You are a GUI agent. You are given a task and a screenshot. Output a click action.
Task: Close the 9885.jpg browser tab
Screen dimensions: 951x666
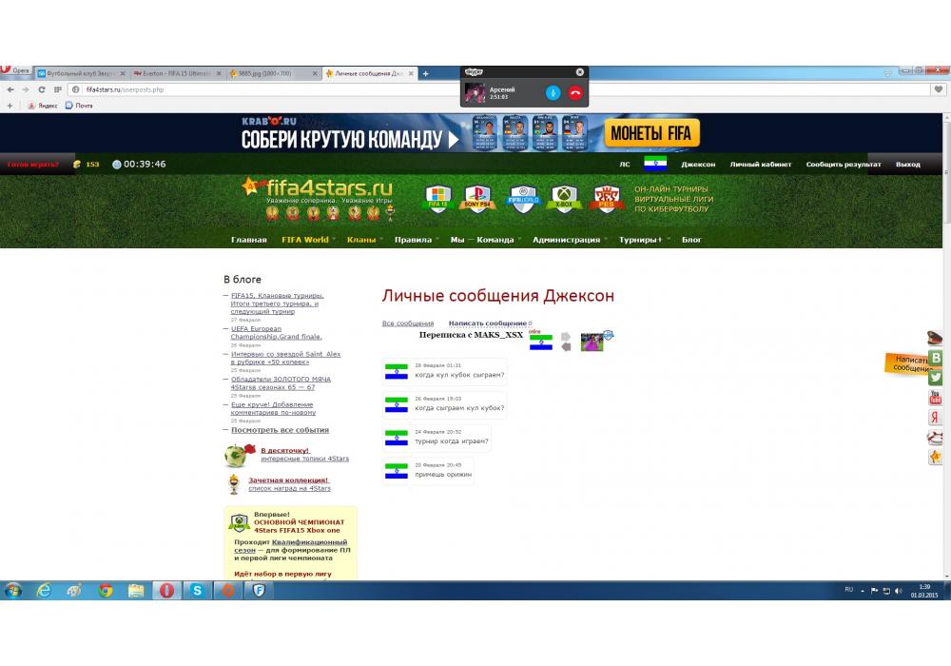click(x=315, y=73)
